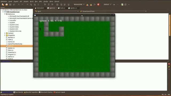171x96 pixels.
Task: Click the first Build toolbar icon
Action: point(87,5)
